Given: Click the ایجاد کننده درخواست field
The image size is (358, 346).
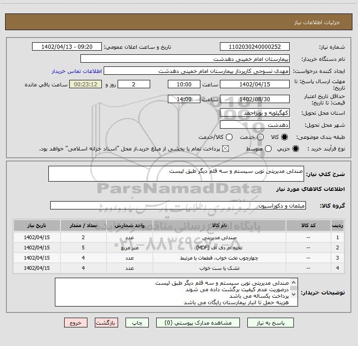Looking at the screenshot, I should [x=197, y=71].
